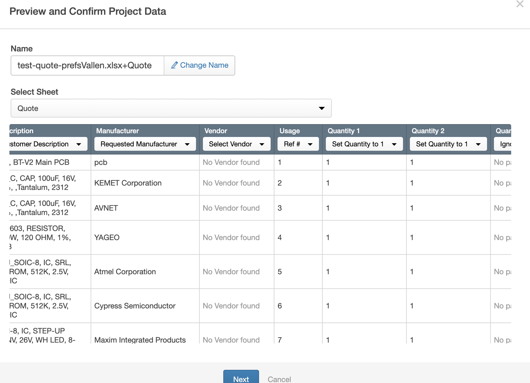Open Quantity 2 Set Quantity dropdown
The image size is (530, 383).
tap(448, 144)
